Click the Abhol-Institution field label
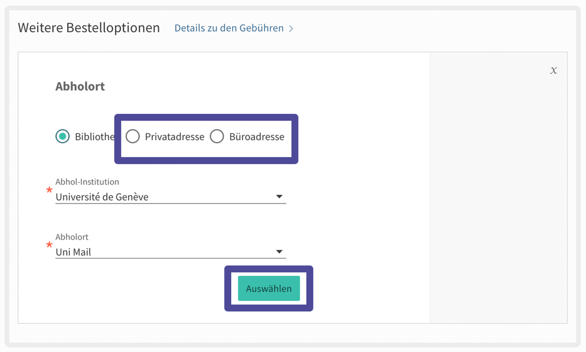 87,182
